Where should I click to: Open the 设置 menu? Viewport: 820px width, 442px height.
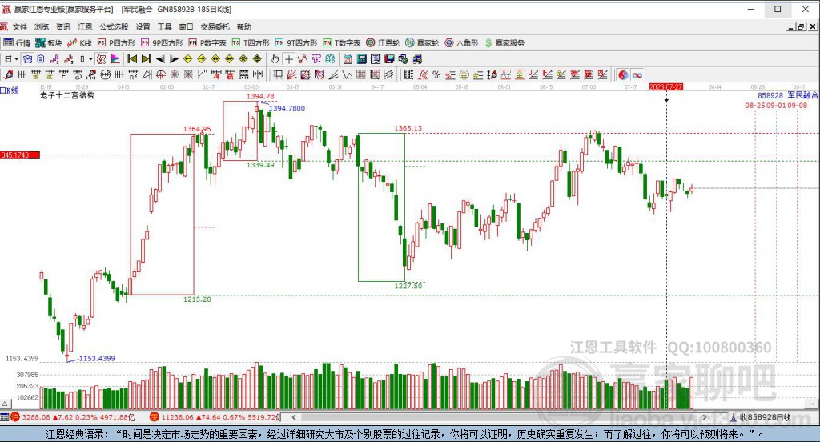point(143,26)
